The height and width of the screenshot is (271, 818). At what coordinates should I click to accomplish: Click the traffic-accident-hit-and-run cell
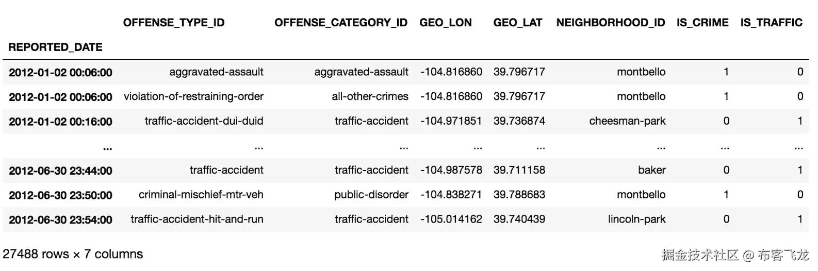click(x=197, y=219)
